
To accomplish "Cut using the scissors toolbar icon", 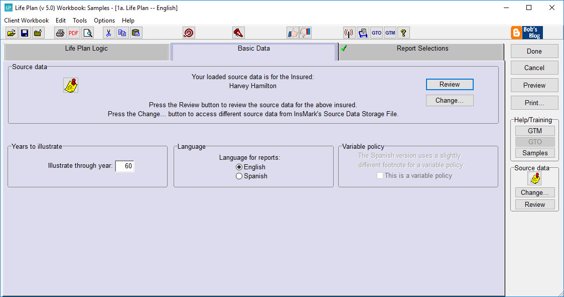I will coord(108,32).
